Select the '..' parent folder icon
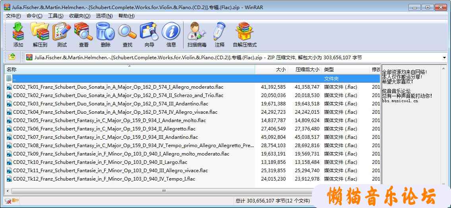 point(9,78)
